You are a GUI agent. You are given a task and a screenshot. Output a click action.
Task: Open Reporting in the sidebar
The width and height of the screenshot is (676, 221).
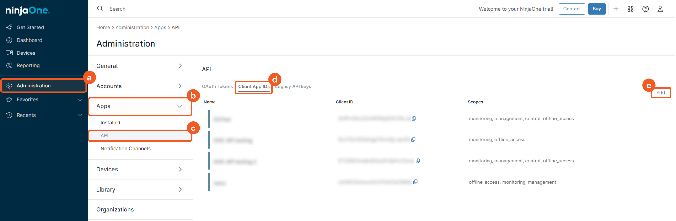coord(28,65)
